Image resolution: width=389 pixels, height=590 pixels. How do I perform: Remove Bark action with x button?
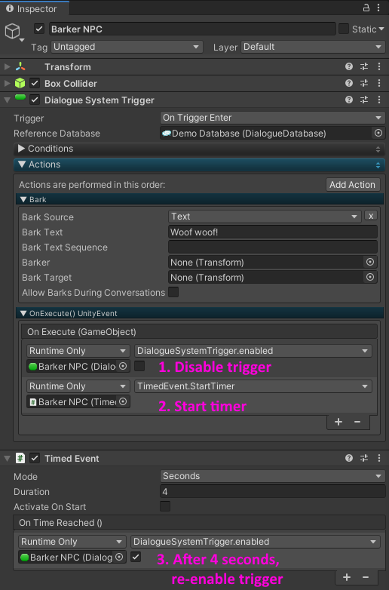(x=371, y=216)
